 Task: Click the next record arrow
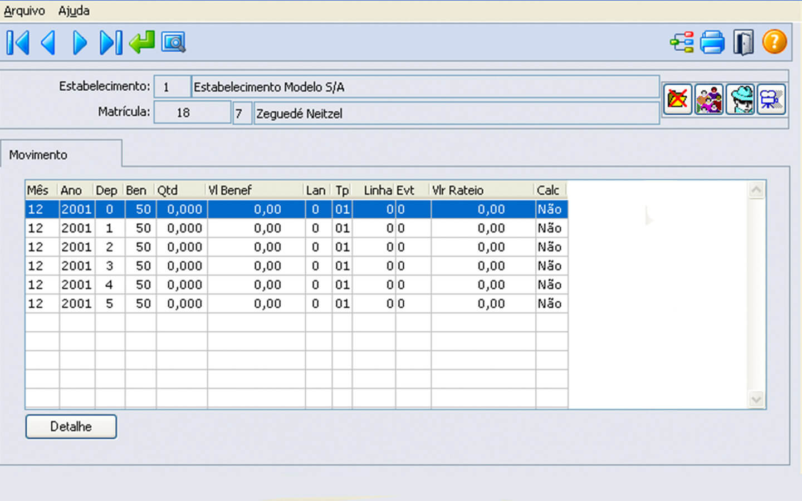coord(80,43)
